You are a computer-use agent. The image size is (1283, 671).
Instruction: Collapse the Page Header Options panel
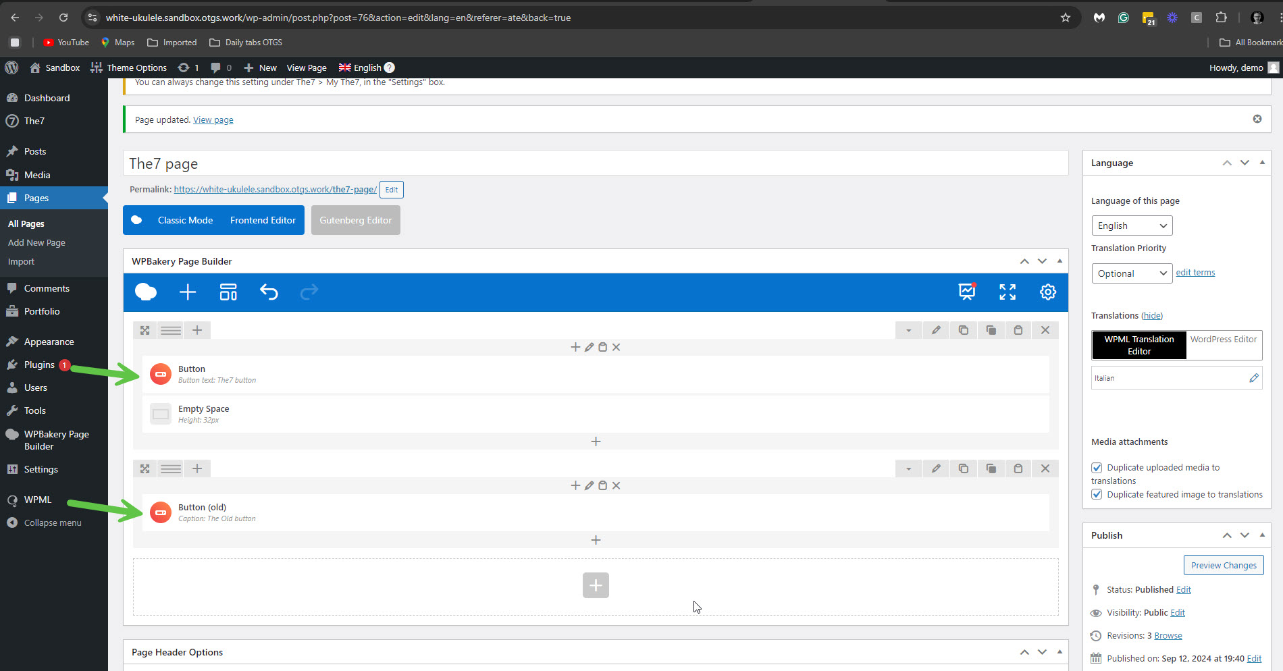1059,652
